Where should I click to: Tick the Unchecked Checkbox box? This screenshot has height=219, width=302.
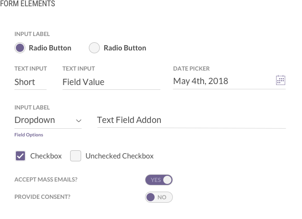(75, 156)
